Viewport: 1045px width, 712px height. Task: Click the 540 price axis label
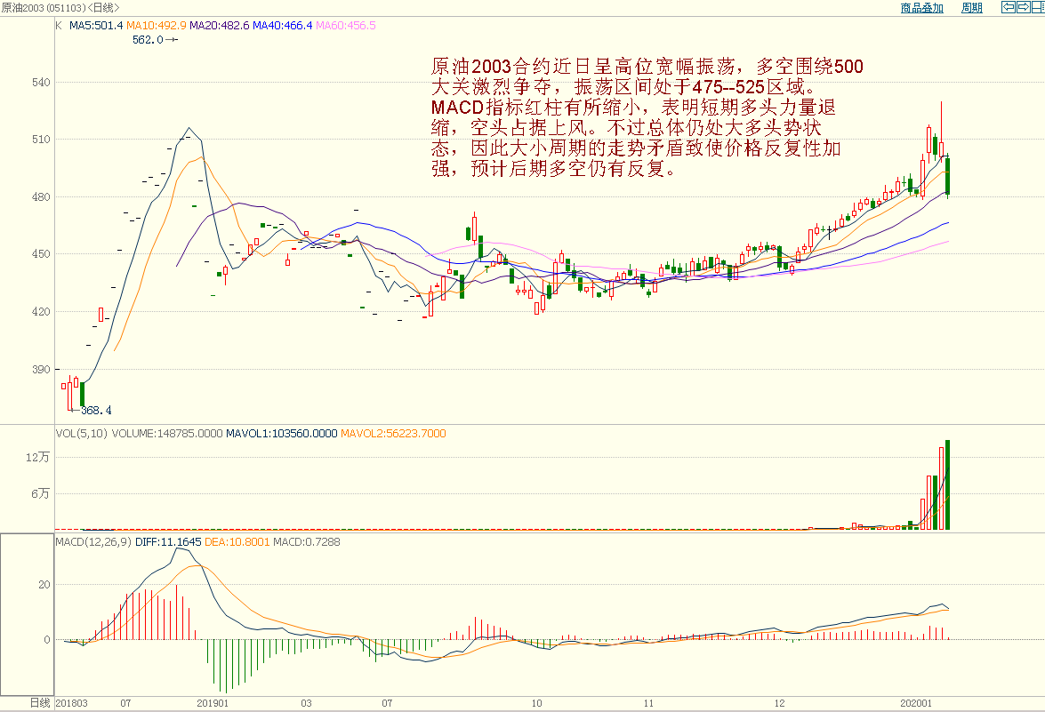[41, 83]
